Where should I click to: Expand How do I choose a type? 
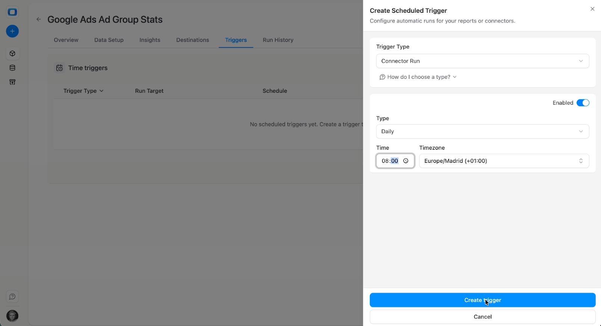pyautogui.click(x=418, y=77)
